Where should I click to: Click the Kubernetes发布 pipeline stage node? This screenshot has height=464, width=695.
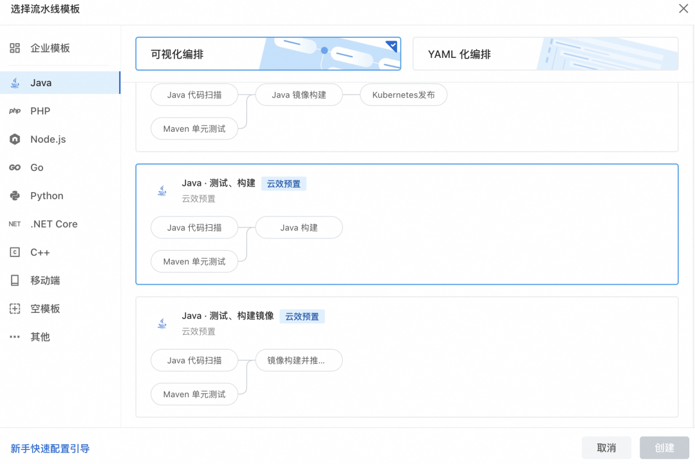point(403,95)
